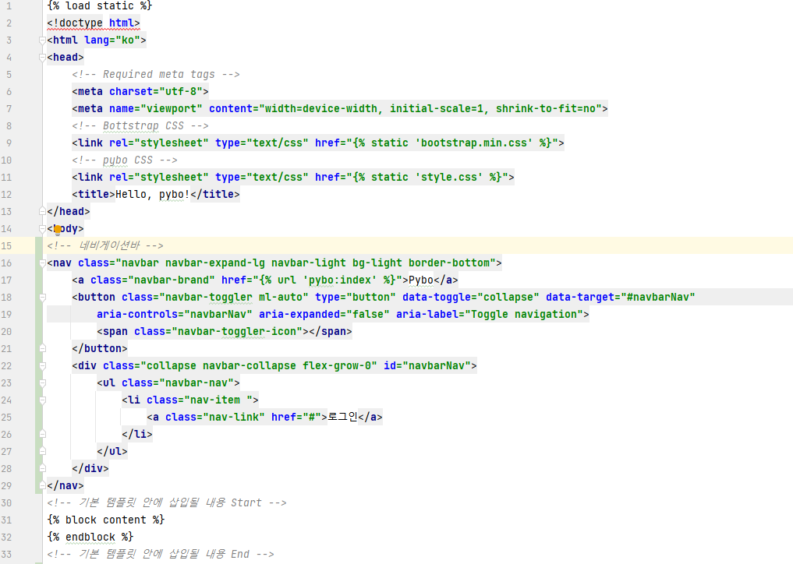Click the 'Pybo' link text on line 17

pyautogui.click(x=421, y=280)
